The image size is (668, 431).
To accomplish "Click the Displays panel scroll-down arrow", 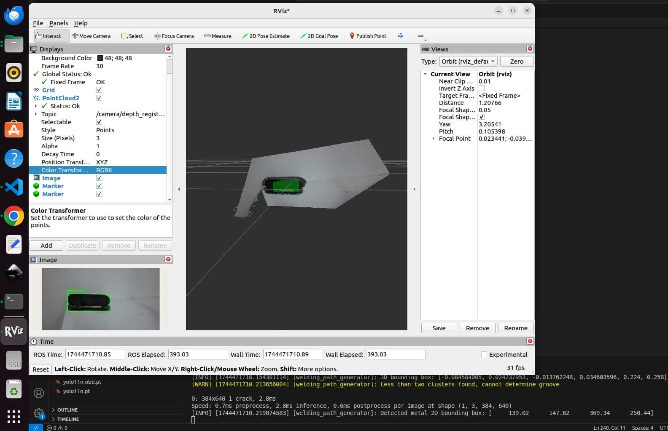I will click(x=170, y=200).
